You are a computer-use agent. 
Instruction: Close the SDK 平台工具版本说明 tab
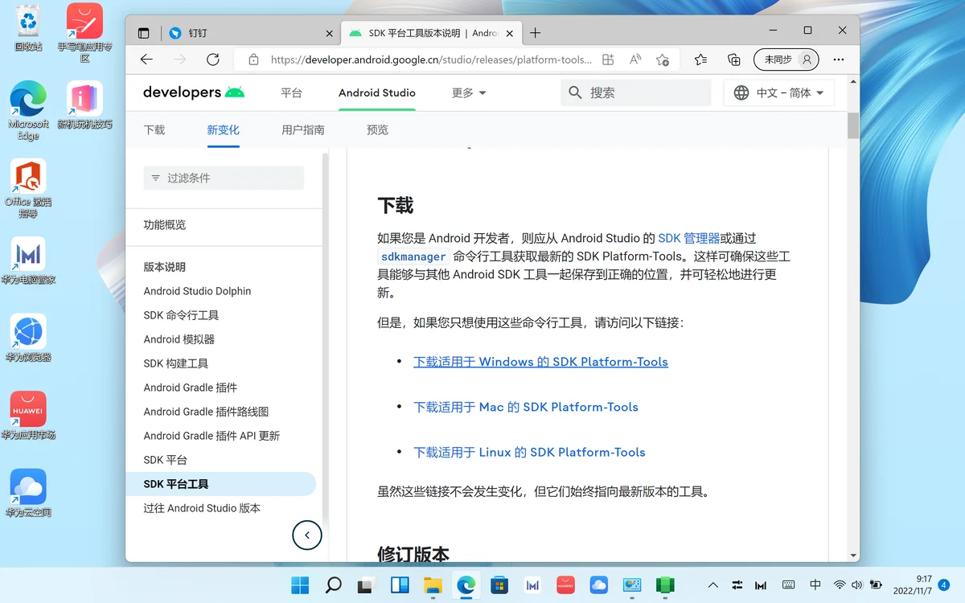[x=509, y=33]
